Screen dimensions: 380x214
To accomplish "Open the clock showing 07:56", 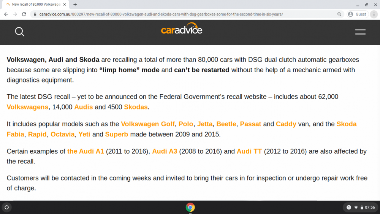I will pyautogui.click(x=370, y=208).
